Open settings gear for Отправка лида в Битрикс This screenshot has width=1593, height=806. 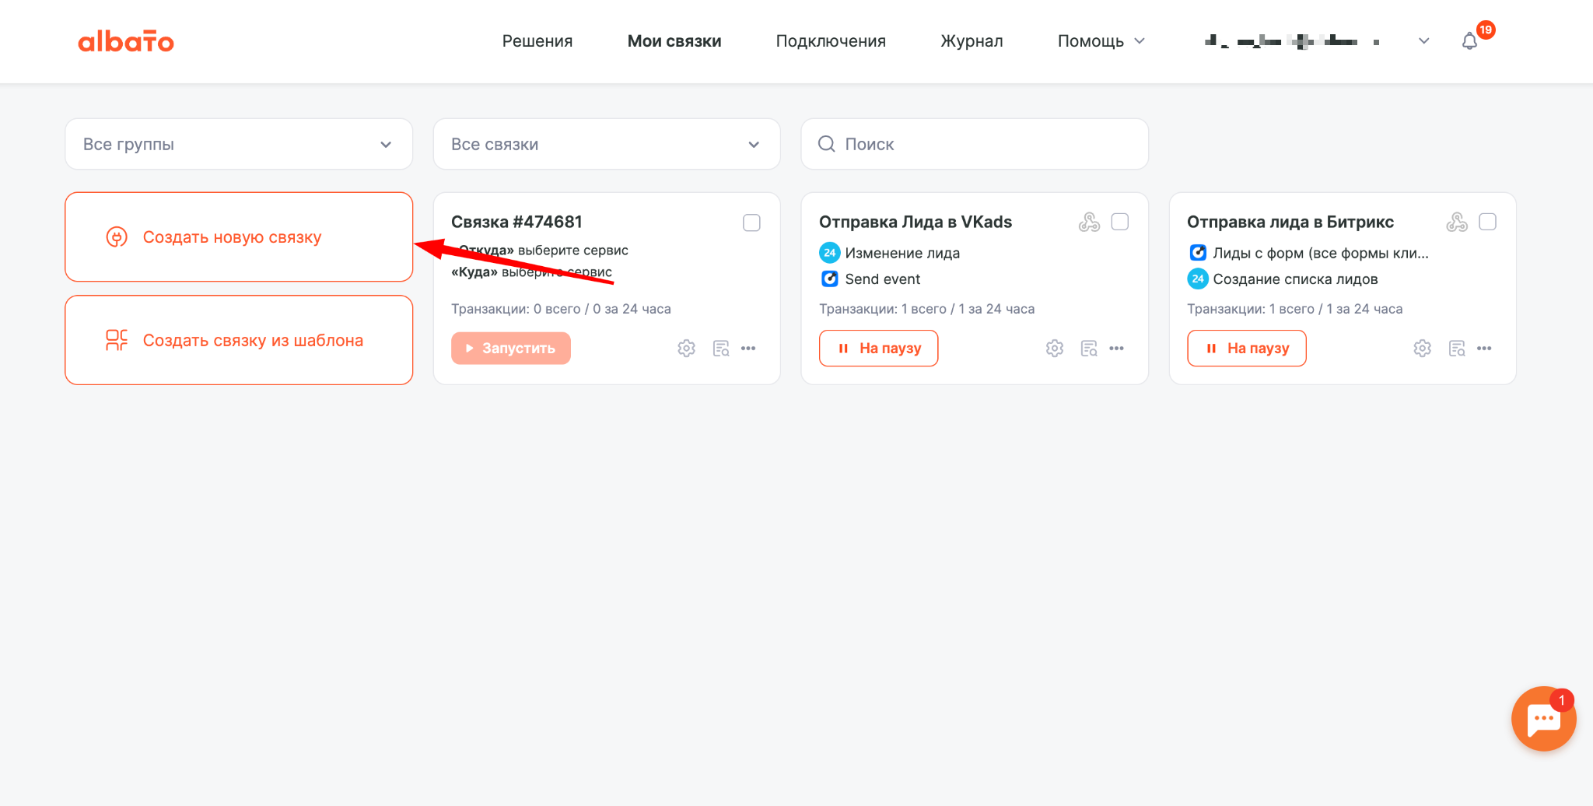coord(1422,349)
